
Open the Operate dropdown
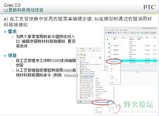point(83,48)
